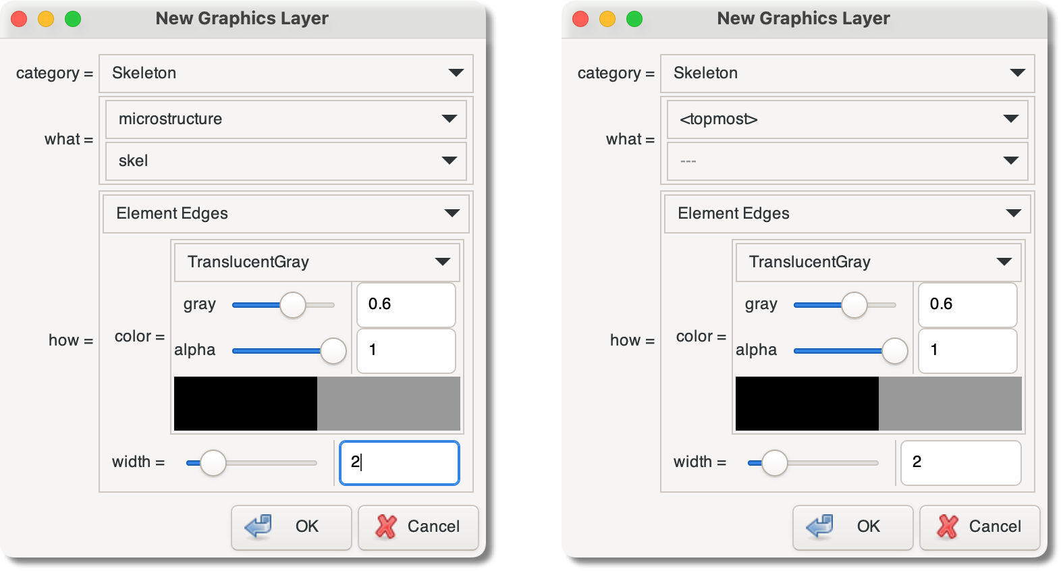Confirm with OK in left dialog
This screenshot has height=571, width=1061.
pyautogui.click(x=292, y=527)
